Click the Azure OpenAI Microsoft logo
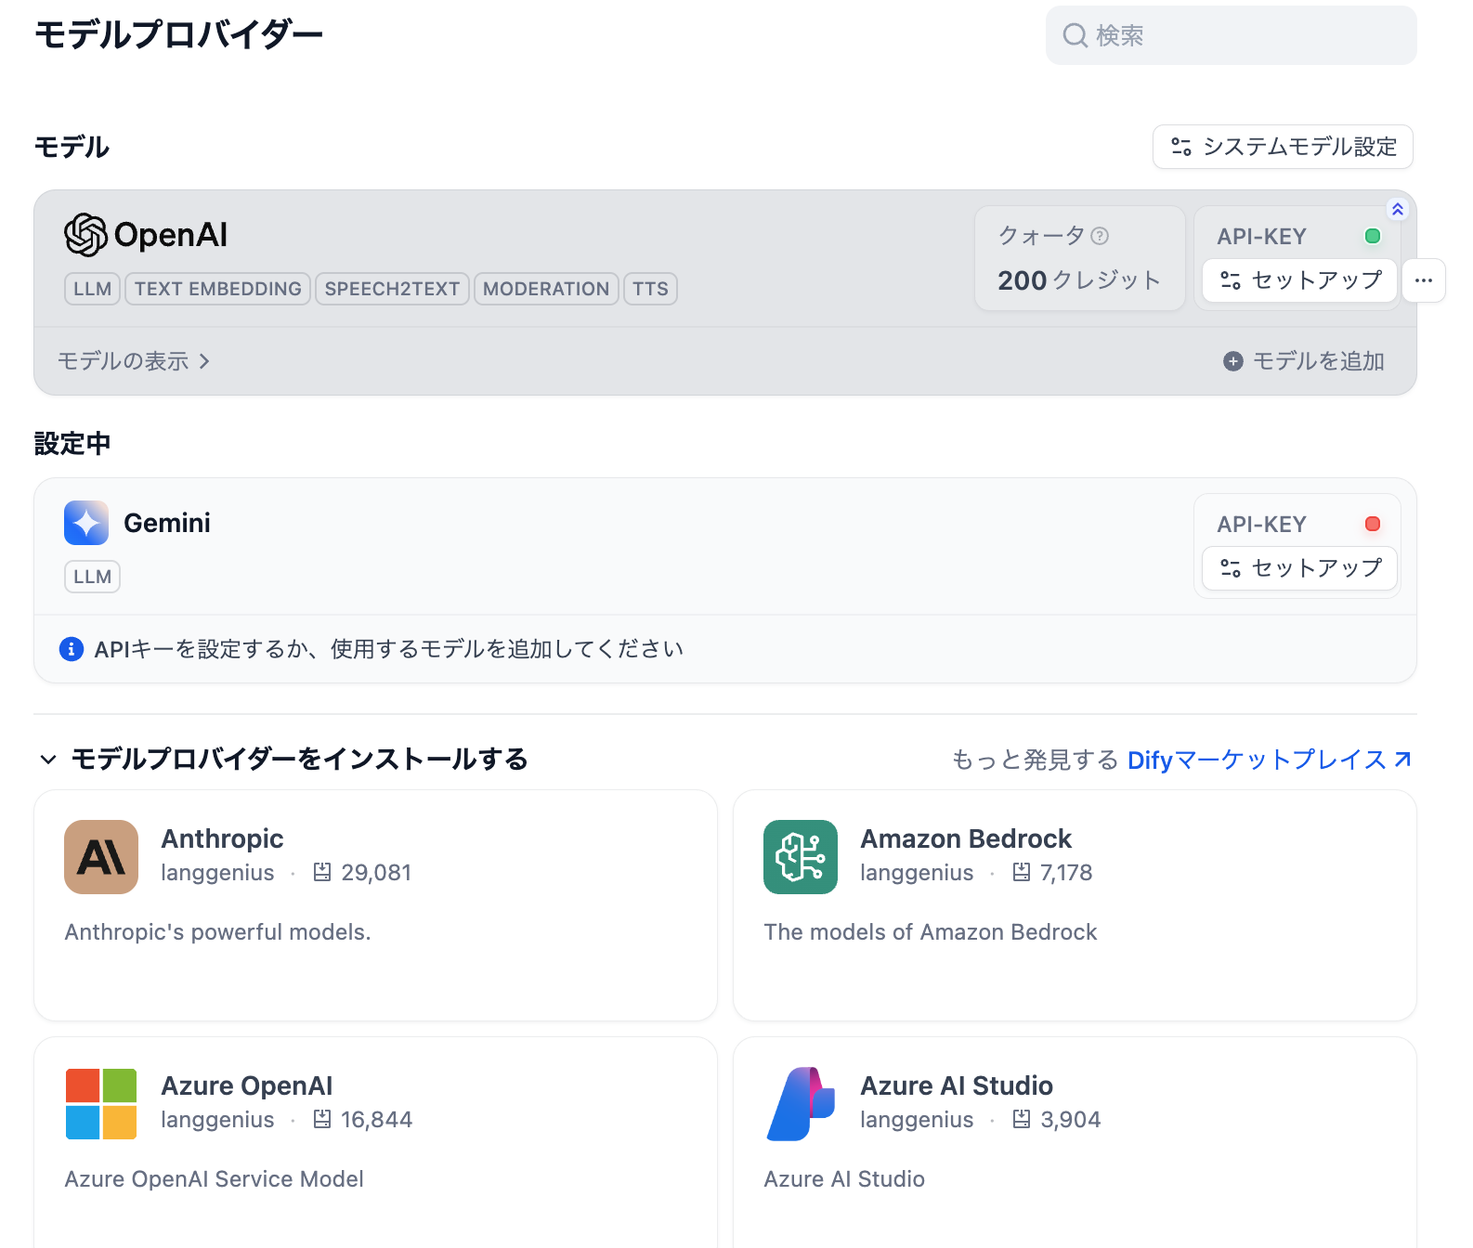 pos(101,1104)
